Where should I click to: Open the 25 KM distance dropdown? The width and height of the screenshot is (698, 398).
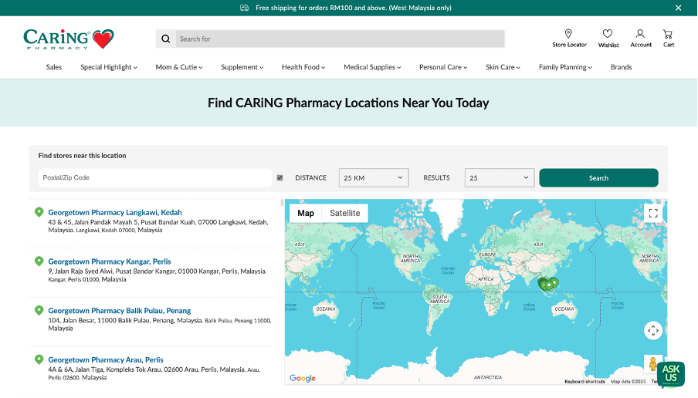pyautogui.click(x=374, y=178)
